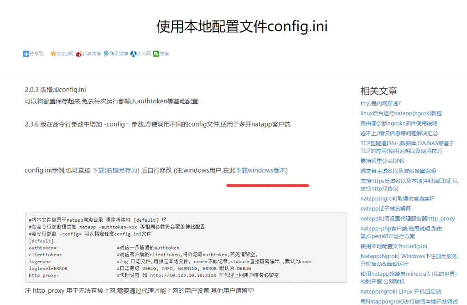Click the note starting 注 http_proxy 用于无法直接上网
Image resolution: width=467 pixels, height=305 pixels.
(x=140, y=291)
